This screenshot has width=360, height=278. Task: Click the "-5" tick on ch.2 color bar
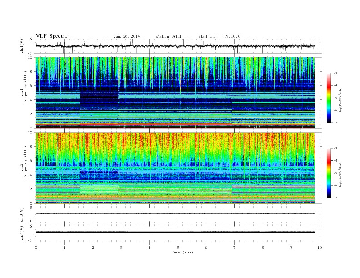pyautogui.click(x=335, y=173)
